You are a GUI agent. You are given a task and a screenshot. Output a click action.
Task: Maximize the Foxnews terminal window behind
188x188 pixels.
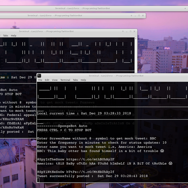point(130,31)
